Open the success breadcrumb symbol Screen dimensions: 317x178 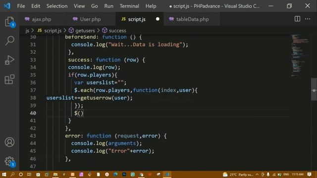114,31
